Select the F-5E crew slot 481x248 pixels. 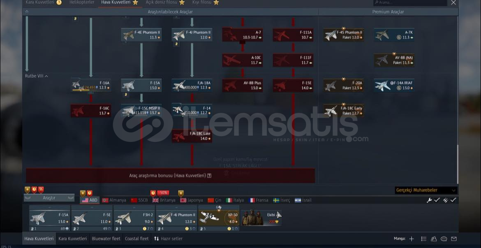(92, 218)
